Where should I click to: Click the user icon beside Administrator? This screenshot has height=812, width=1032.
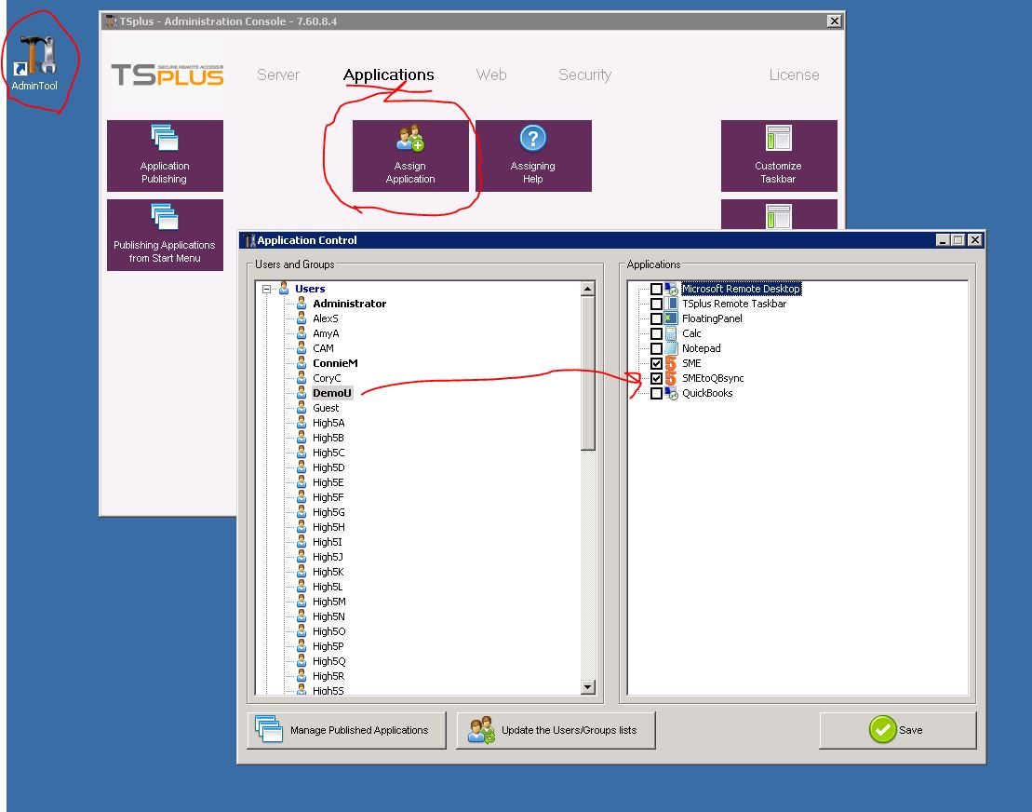tap(302, 303)
